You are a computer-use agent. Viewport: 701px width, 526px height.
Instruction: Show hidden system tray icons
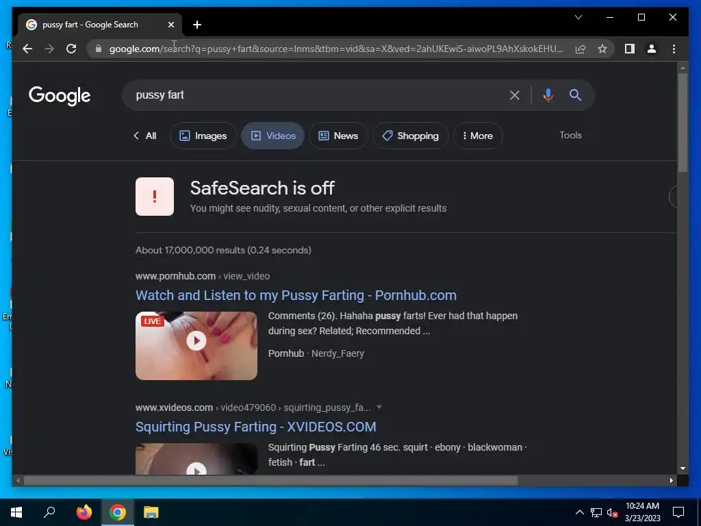tap(579, 512)
